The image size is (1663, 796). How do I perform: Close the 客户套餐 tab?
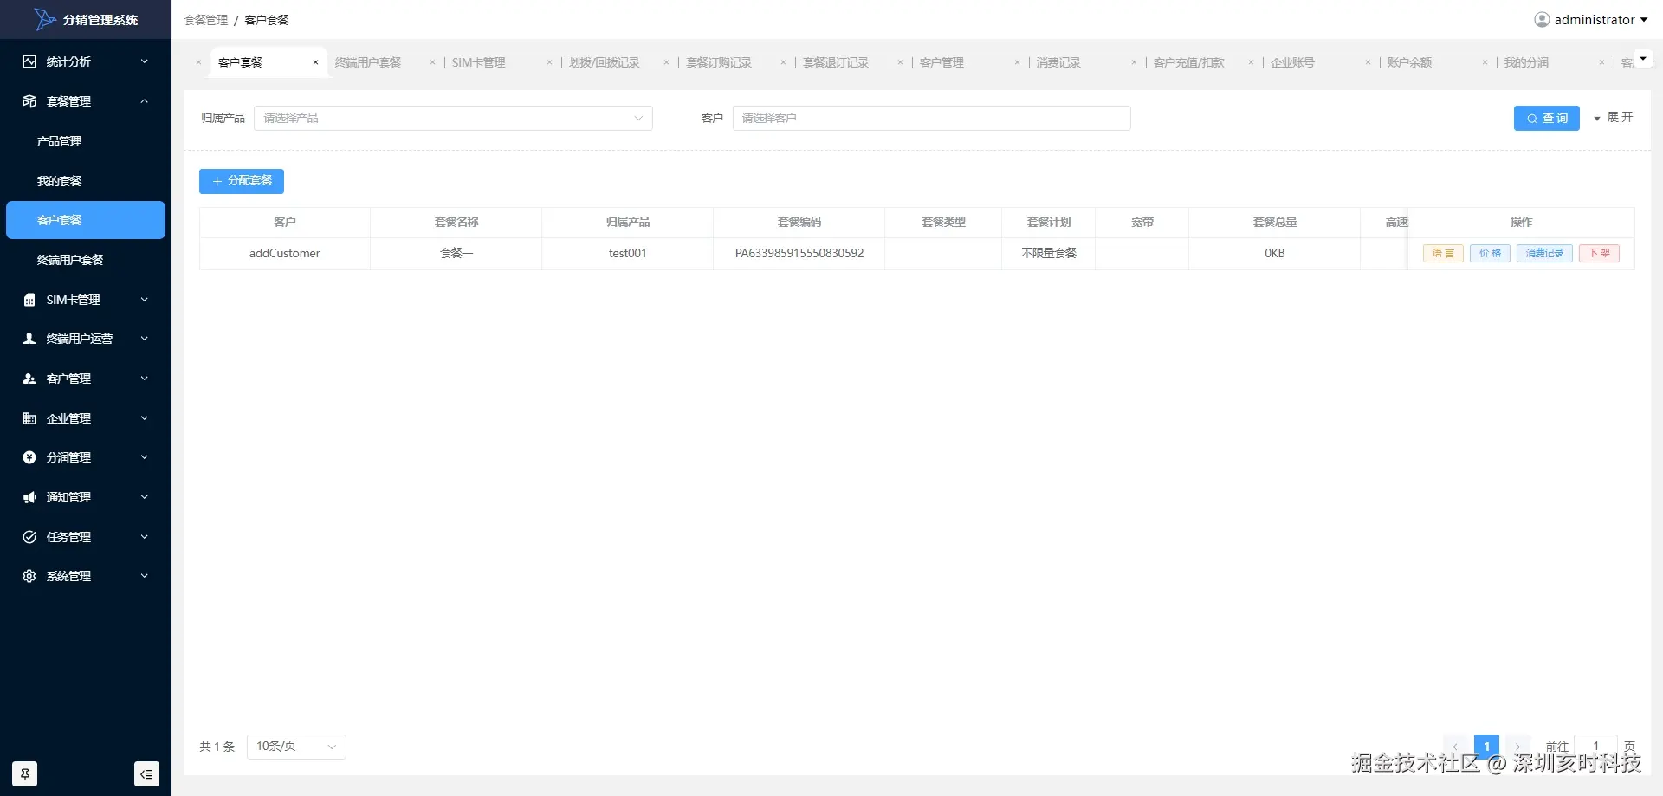tap(315, 62)
